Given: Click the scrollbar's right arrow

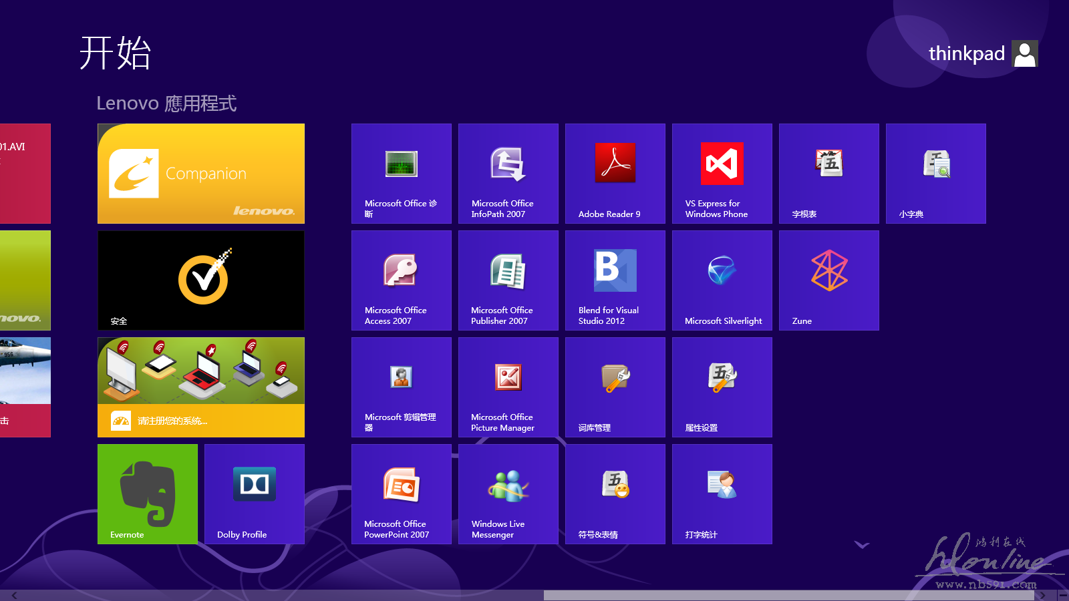Looking at the screenshot, I should click(1042, 595).
